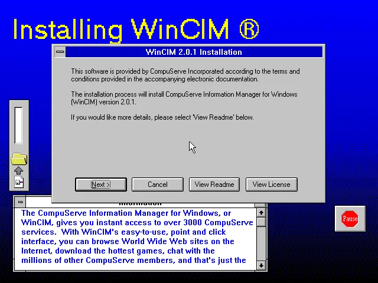Open View License
The height and width of the screenshot is (283, 378).
pyautogui.click(x=272, y=185)
